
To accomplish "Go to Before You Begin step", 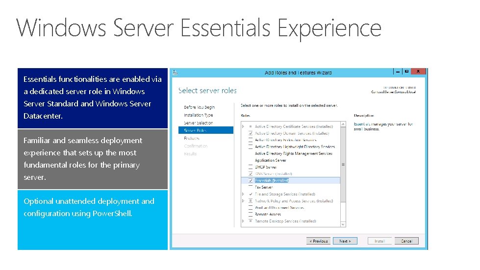I will click(199, 107).
